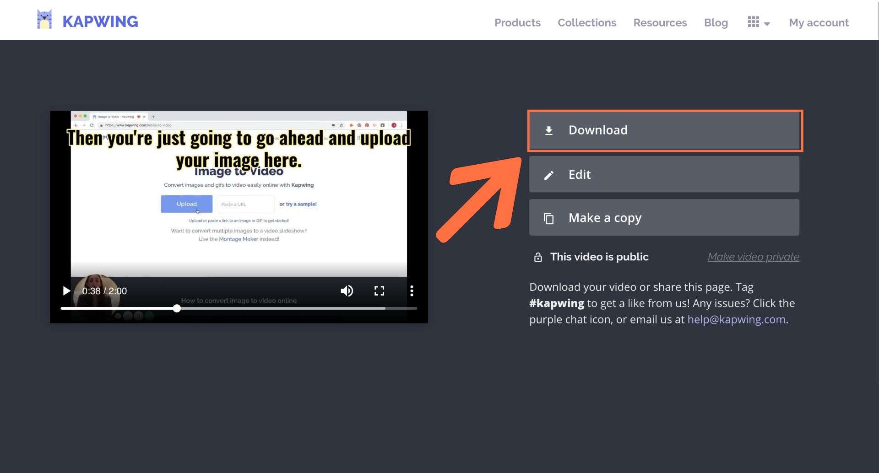Open the apps grid menu
Viewport: 879px width, 473px height.
point(753,22)
